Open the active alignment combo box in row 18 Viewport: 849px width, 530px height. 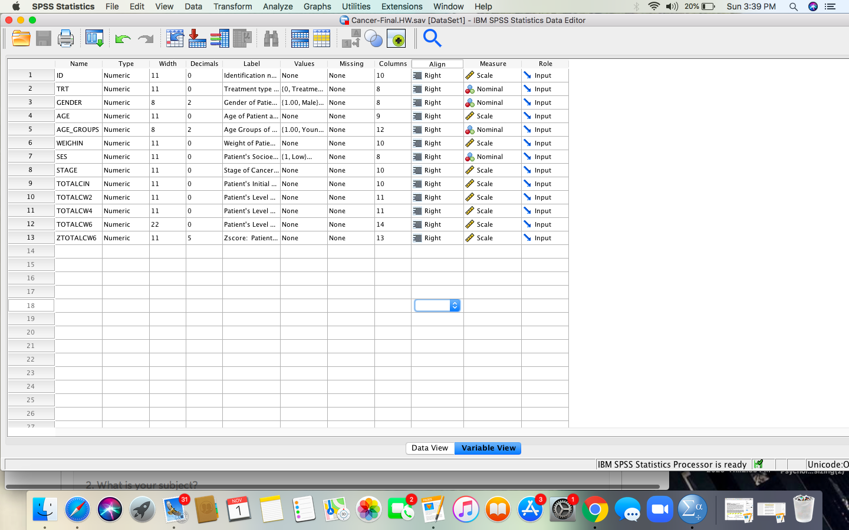point(454,306)
